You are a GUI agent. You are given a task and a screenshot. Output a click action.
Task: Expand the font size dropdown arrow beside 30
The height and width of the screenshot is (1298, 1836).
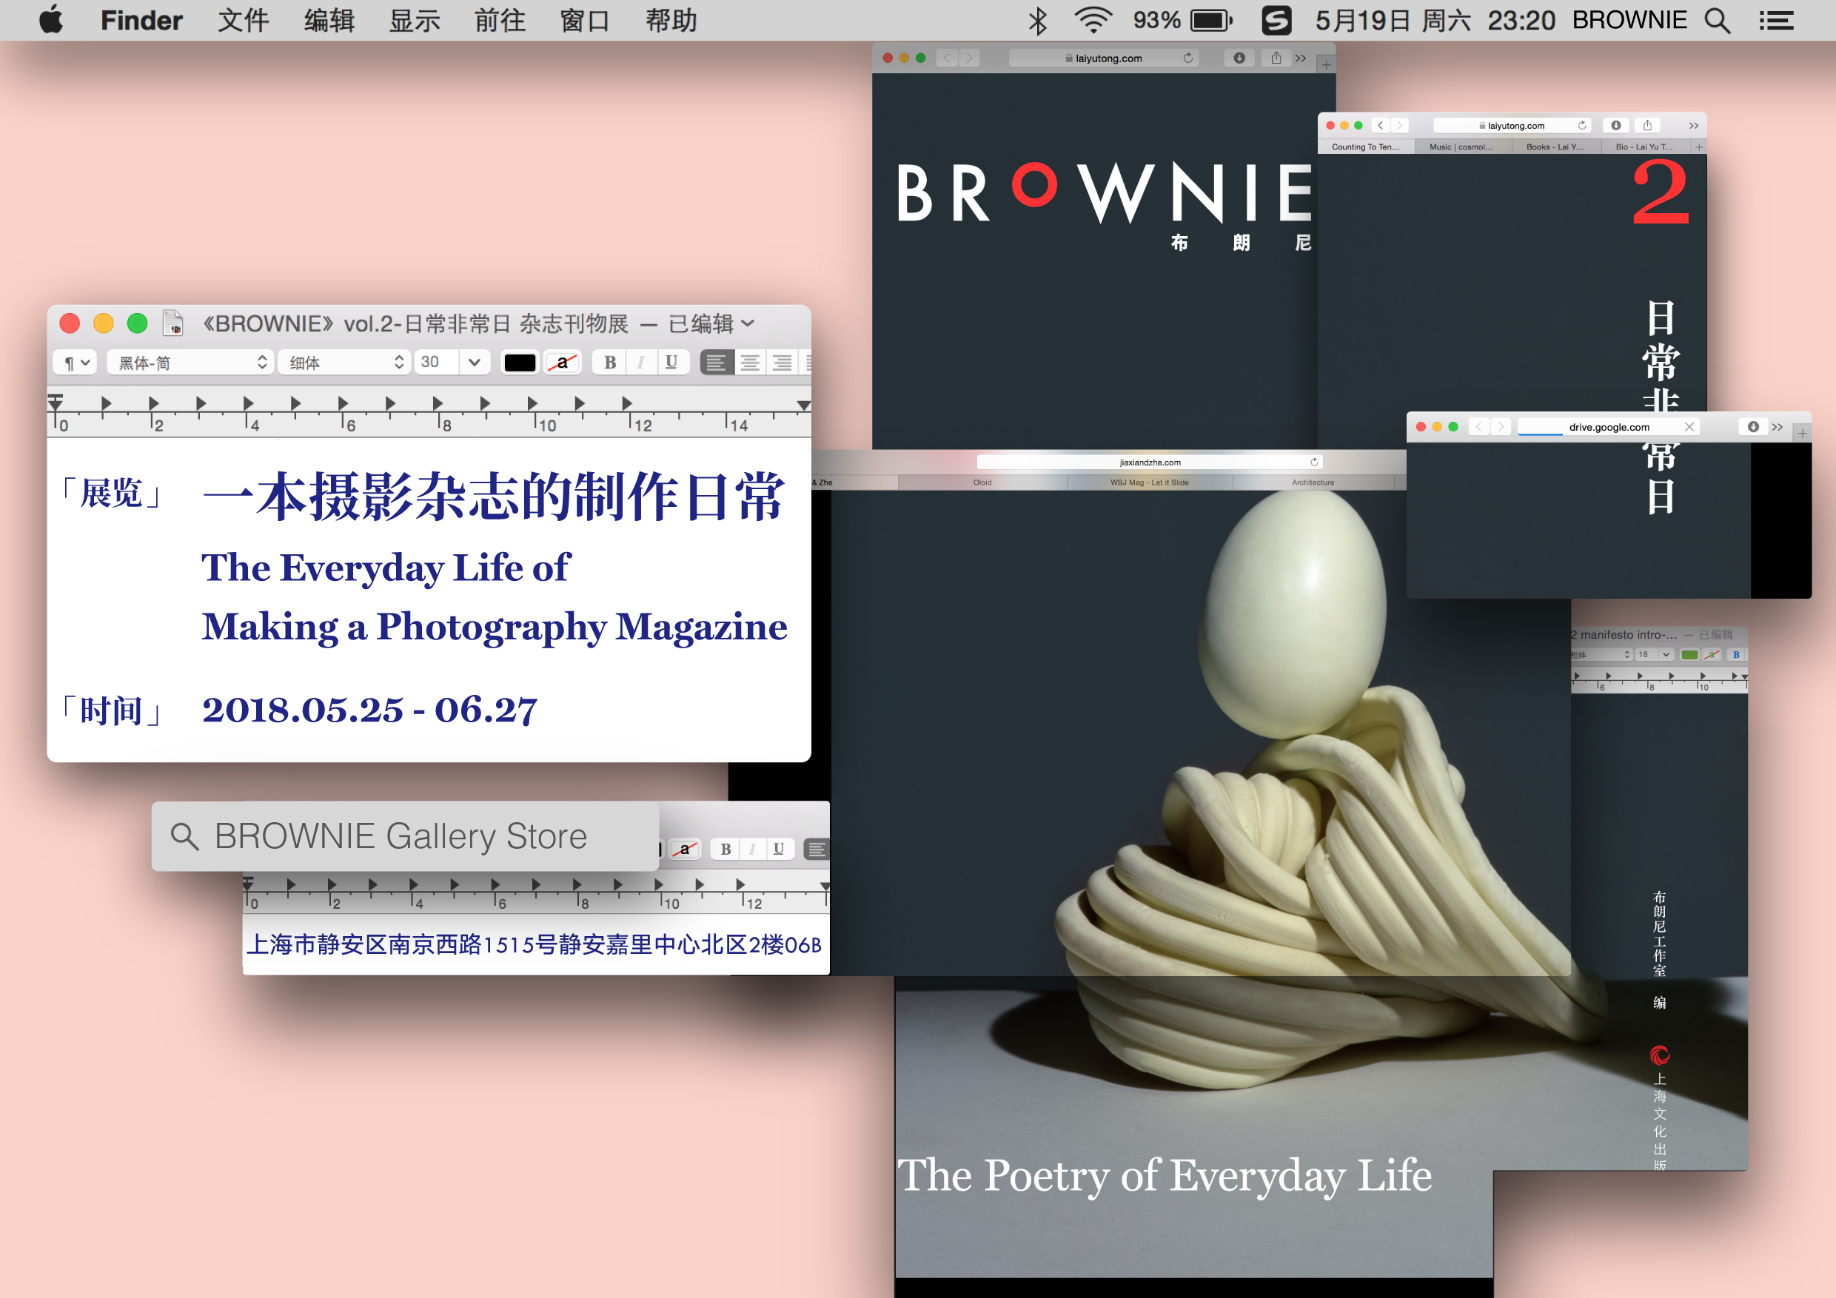tap(475, 362)
